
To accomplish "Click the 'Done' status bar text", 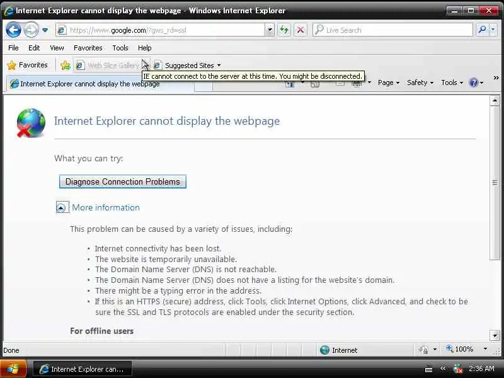I will click(x=11, y=350).
